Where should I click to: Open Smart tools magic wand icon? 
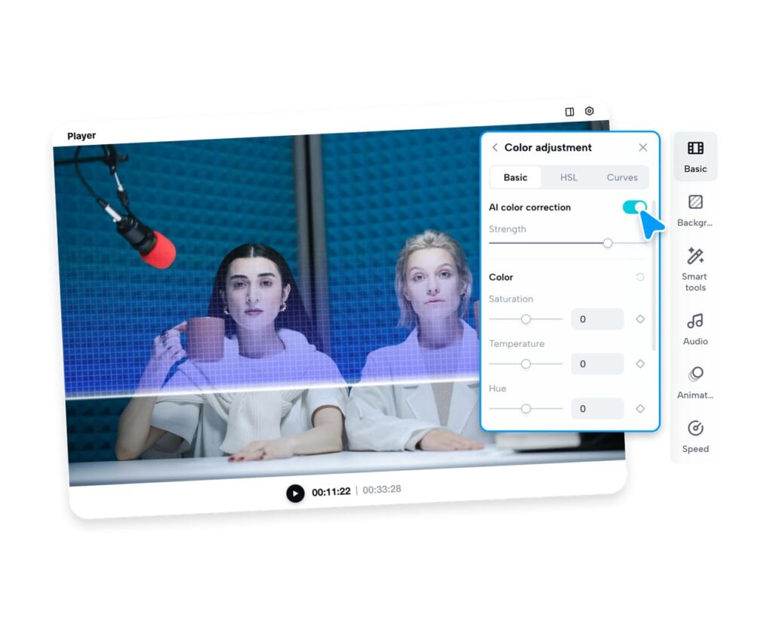tap(695, 257)
